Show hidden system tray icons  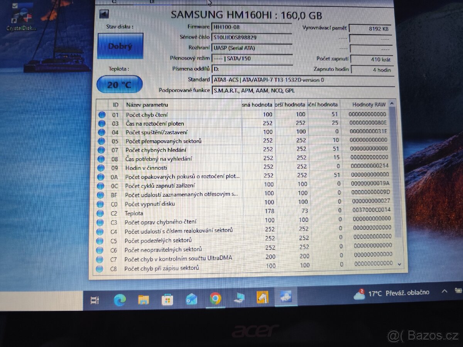click(x=444, y=291)
